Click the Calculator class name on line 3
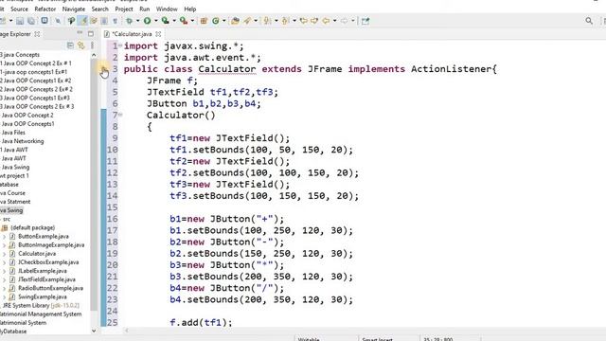Viewport: 606px width, 341px height. [x=227, y=69]
